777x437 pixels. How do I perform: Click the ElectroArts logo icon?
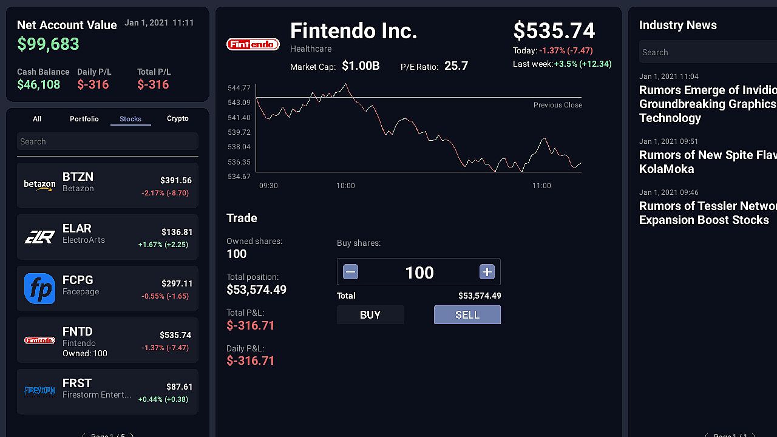tap(39, 237)
